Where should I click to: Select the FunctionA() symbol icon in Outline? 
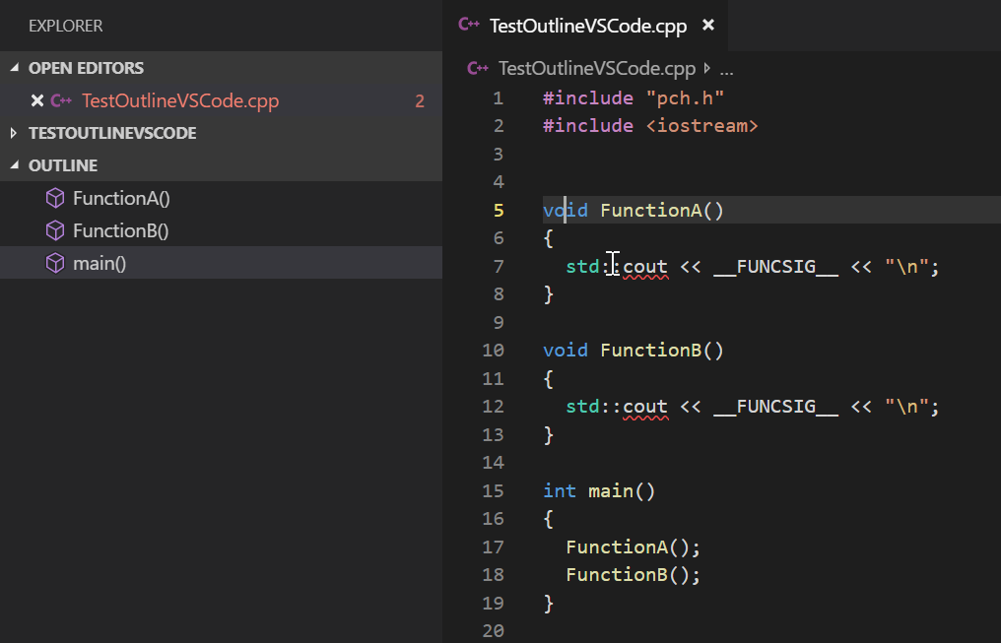tap(54, 197)
